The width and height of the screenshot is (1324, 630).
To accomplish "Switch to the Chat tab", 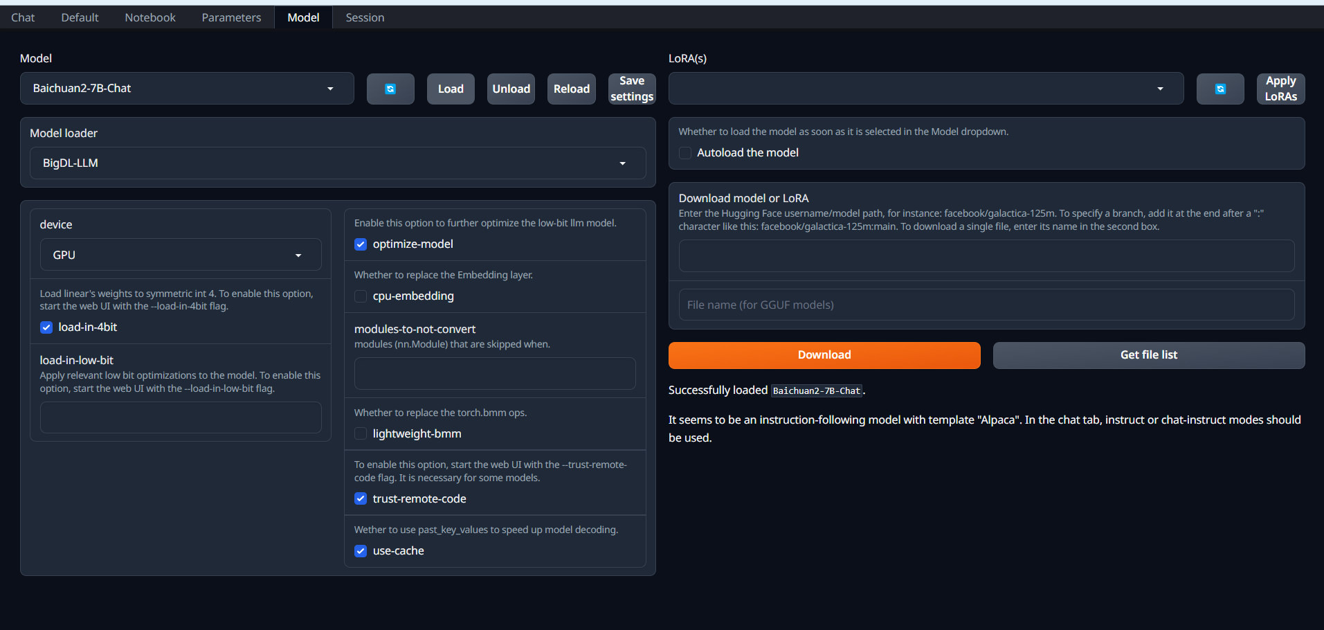I will click(23, 17).
